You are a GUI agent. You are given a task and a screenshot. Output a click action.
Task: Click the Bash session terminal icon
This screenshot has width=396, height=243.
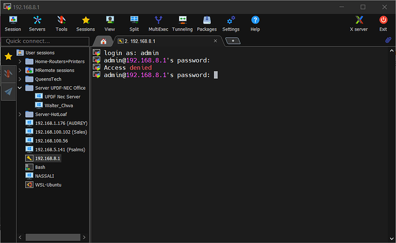pos(29,167)
